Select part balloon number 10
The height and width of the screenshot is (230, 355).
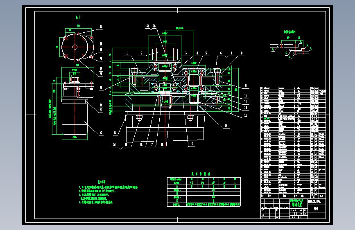point(246,96)
